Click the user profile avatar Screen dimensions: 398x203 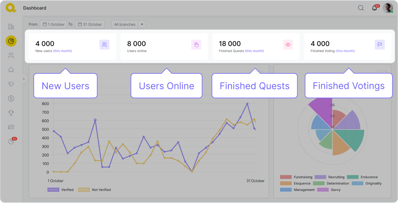coord(388,8)
